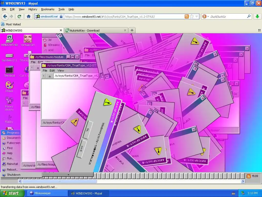Viewport: 262px width, 197px height.
Task: Select Programs in the Windows93 start menu
Action: tap(11, 133)
